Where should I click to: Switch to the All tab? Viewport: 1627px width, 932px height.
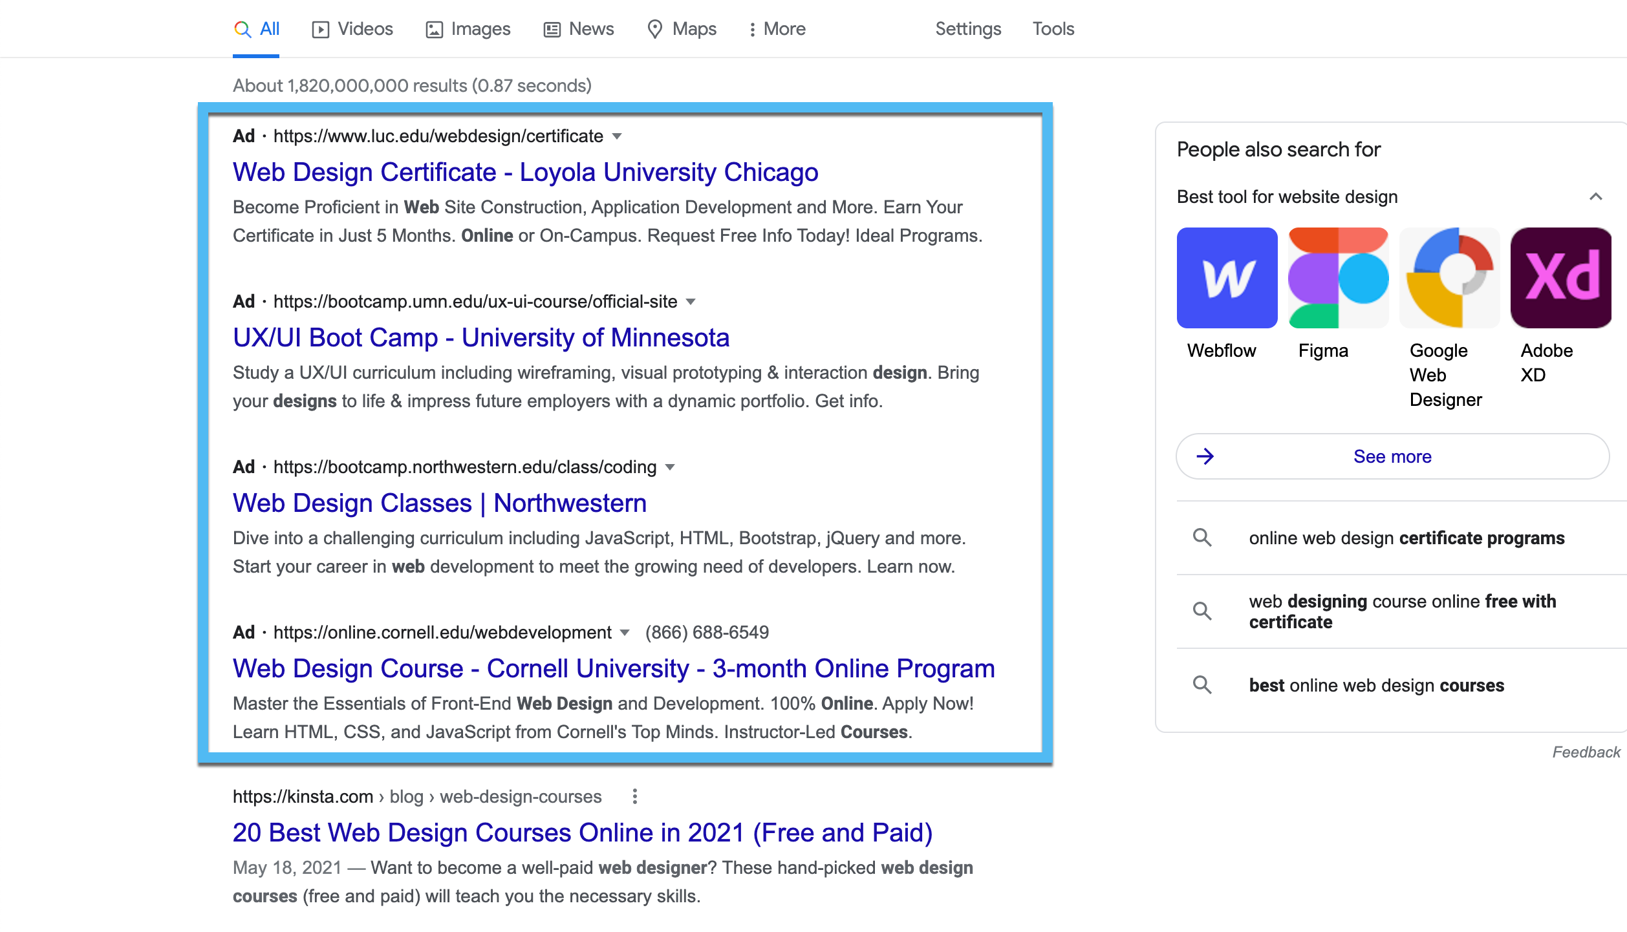click(257, 29)
